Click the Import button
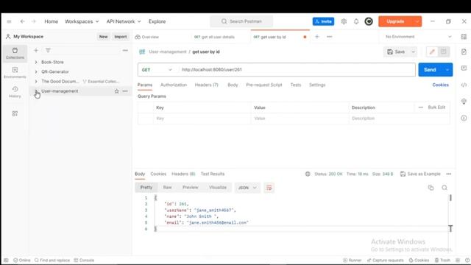471x265 pixels. [x=121, y=37]
